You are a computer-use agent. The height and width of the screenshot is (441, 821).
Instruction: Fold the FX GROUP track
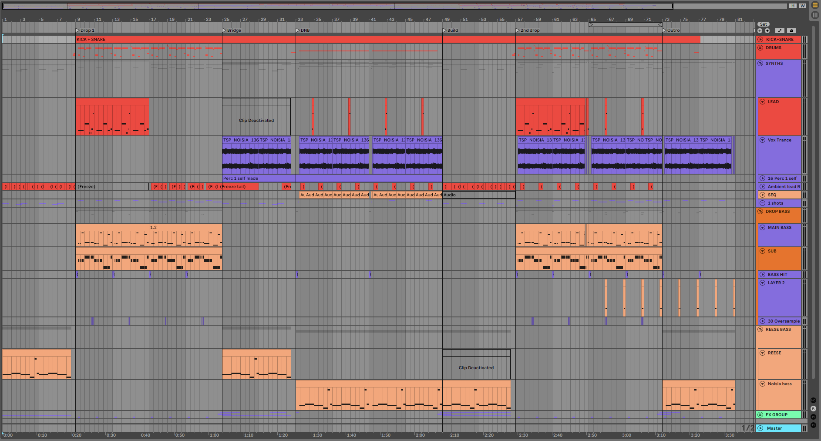coord(760,414)
